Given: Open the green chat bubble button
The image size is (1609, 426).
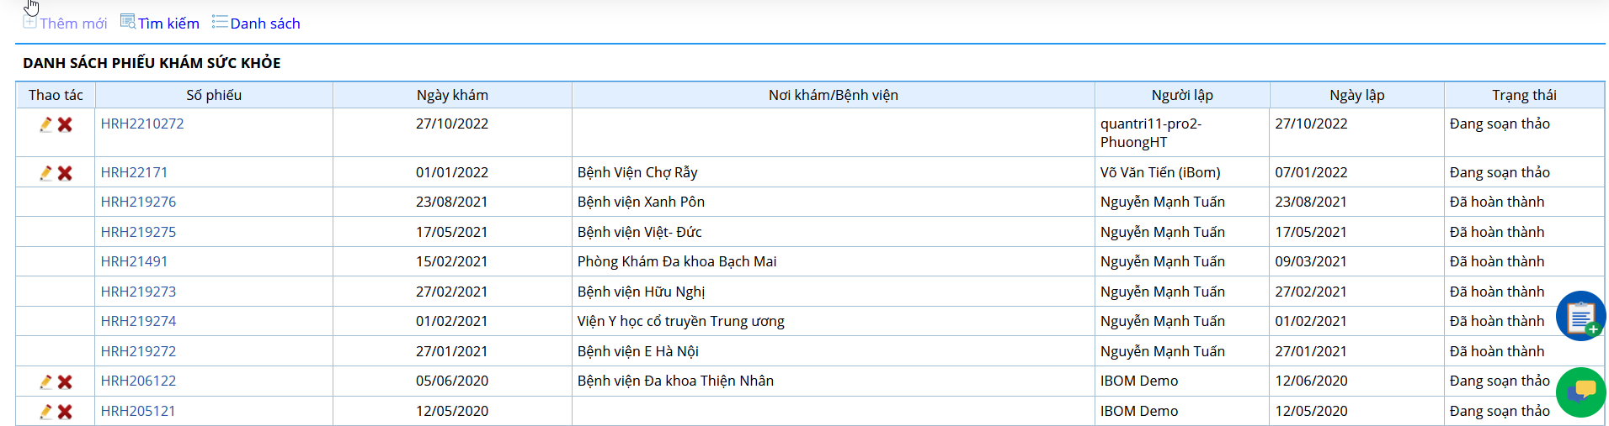Looking at the screenshot, I should coord(1580,392).
